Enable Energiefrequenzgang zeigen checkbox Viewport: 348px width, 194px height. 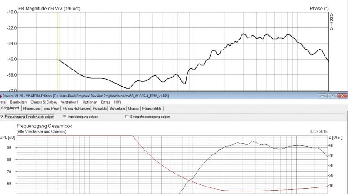click(x=127, y=117)
